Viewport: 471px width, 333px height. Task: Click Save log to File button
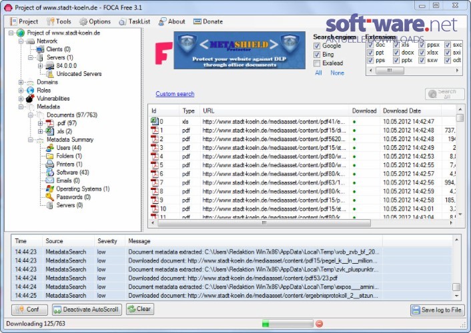438,310
